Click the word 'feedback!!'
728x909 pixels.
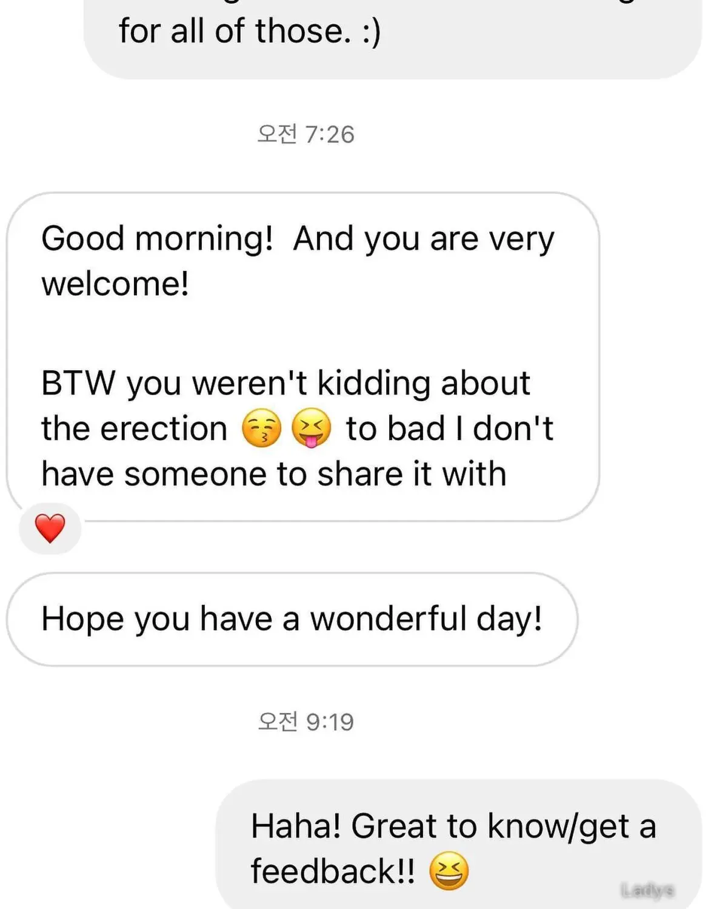pos(333,871)
